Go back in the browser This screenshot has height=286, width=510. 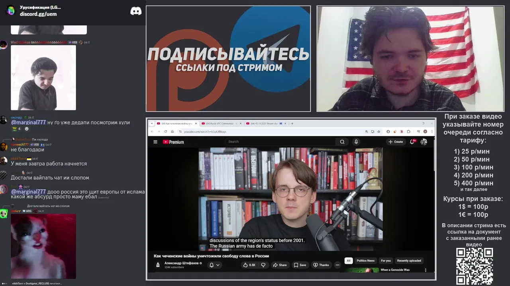pos(152,131)
